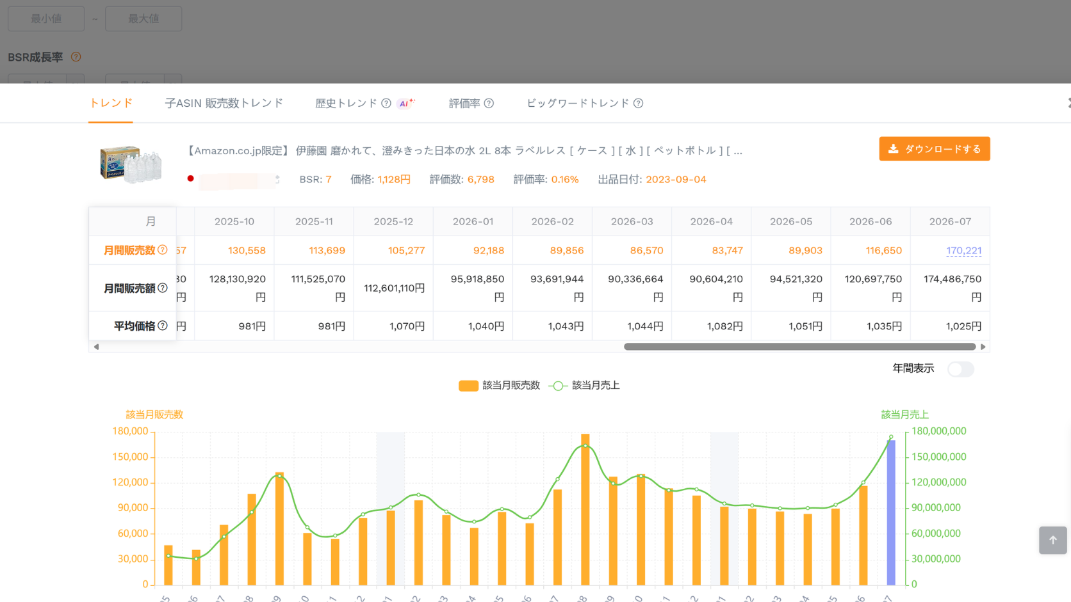
Task: Click the horizontal table scrollbar thumb
Action: point(799,347)
